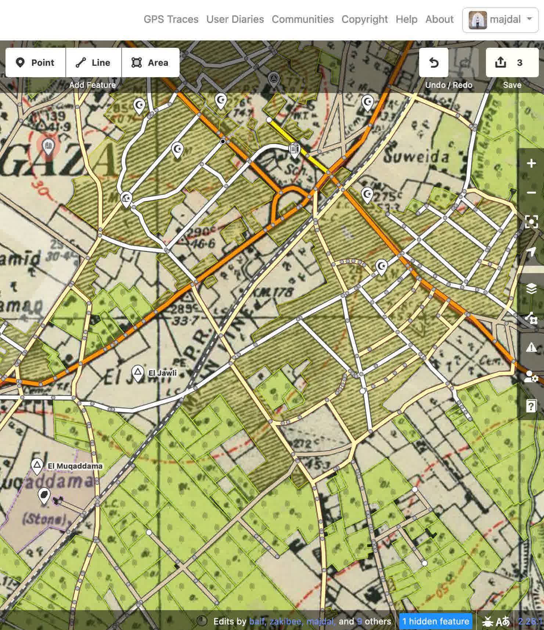This screenshot has width=544, height=630.
Task: Zoom in on the map
Action: [531, 163]
